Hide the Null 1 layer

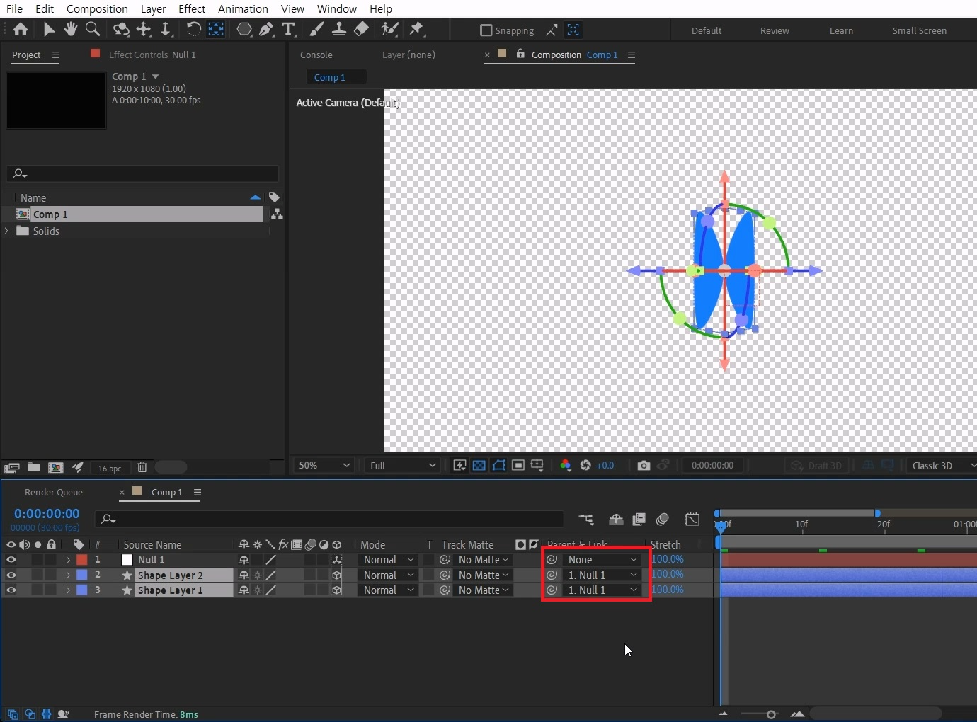(x=11, y=560)
